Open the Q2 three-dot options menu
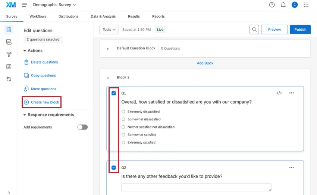Viewport: 317px width, 195px height. pos(292,168)
